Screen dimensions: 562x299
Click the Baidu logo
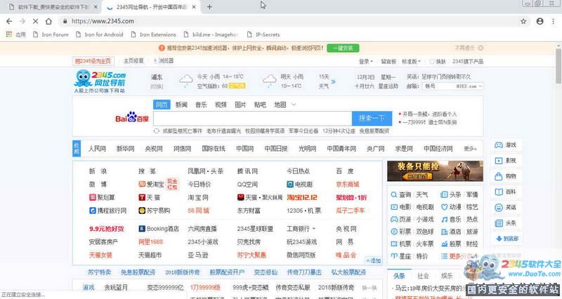132,117
